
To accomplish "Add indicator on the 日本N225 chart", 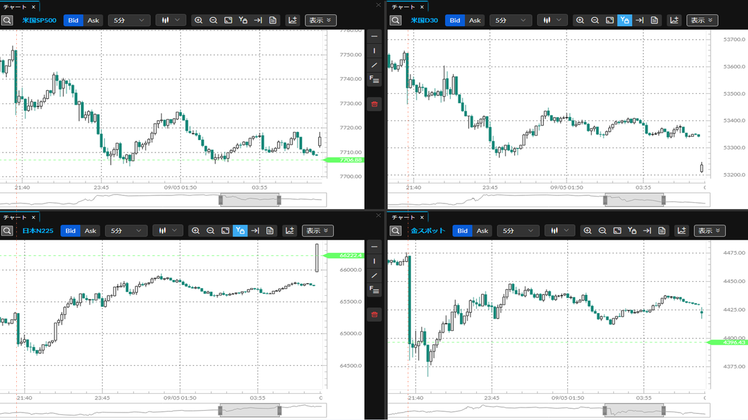I will click(x=290, y=231).
